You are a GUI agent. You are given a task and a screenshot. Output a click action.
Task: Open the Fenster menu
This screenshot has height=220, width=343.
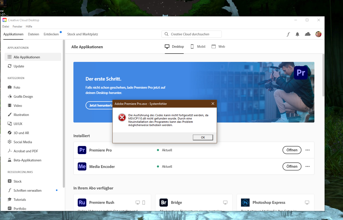pyautogui.click(x=17, y=27)
